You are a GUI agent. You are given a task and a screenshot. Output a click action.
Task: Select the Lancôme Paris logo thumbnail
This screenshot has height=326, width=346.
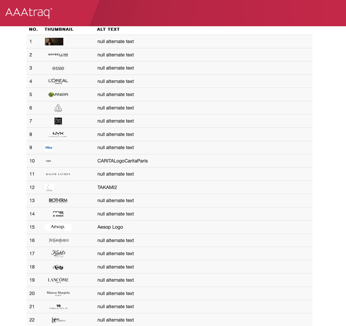tap(58, 280)
